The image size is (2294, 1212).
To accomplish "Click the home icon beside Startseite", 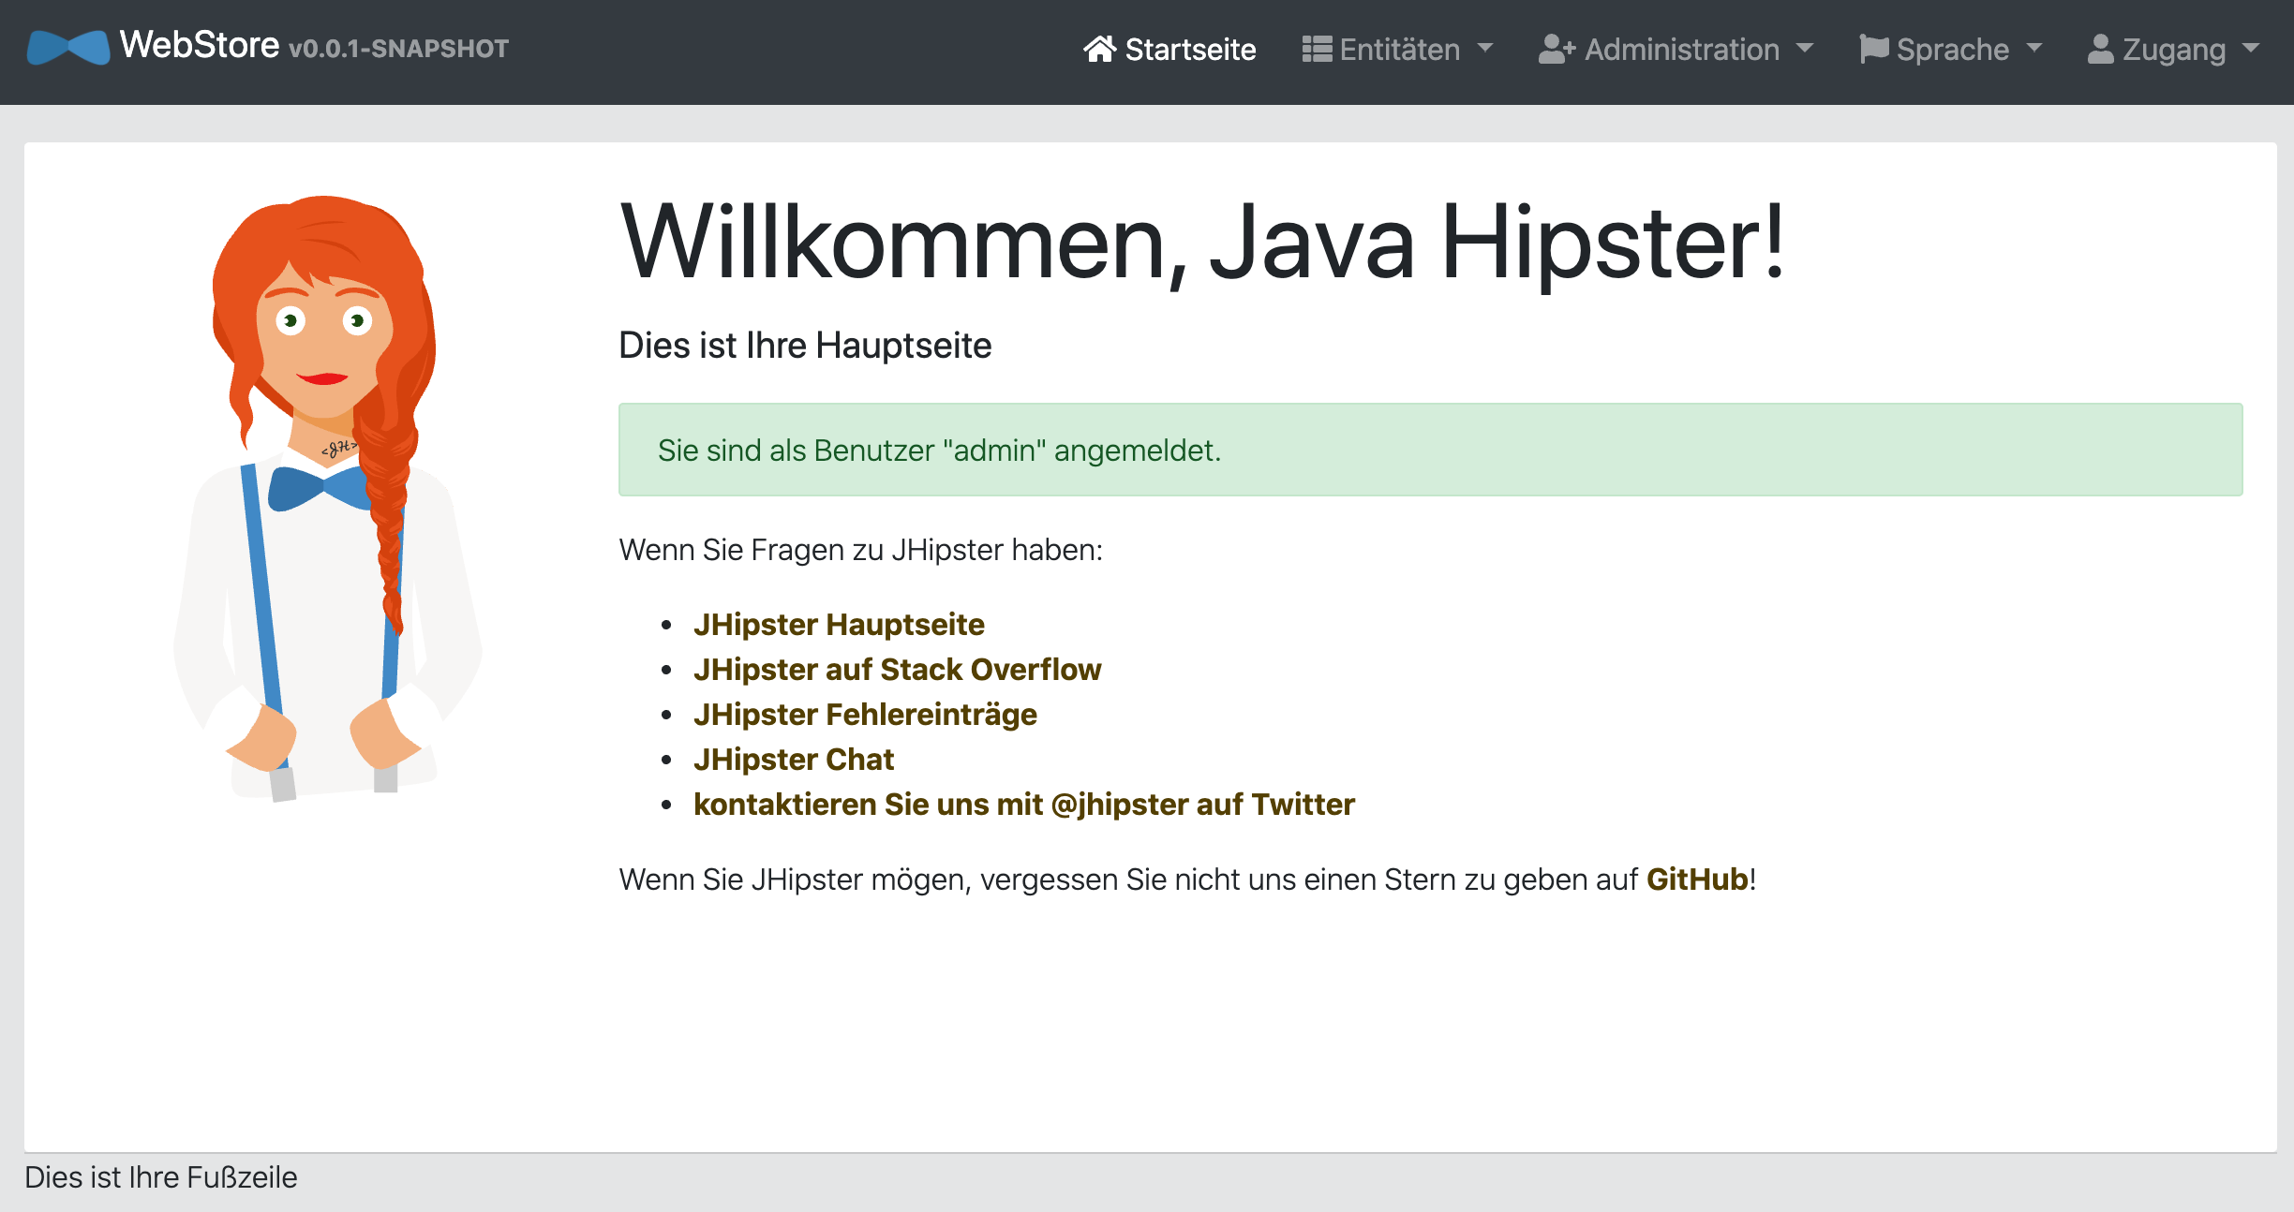I will [x=1100, y=49].
